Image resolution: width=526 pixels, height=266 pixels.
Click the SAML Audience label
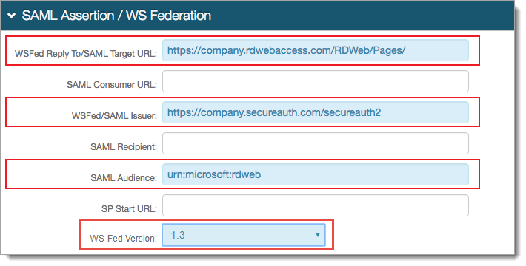(x=124, y=178)
